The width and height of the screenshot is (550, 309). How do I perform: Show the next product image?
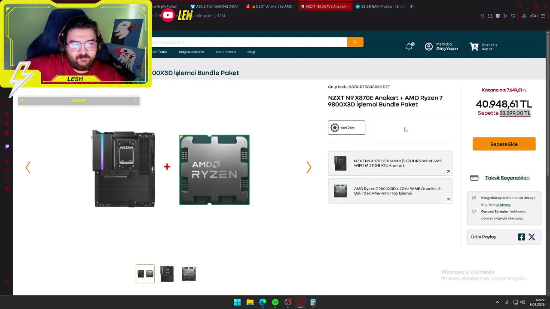pos(309,167)
